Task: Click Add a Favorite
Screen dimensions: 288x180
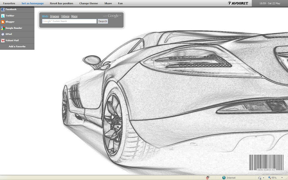Action: (x=17, y=46)
